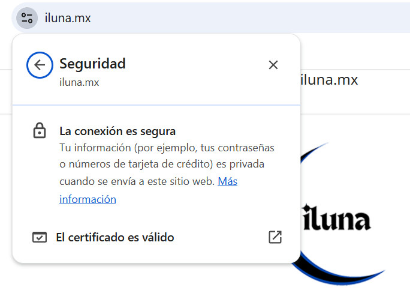Click the 'Tu información' description paragraph

click(x=167, y=173)
